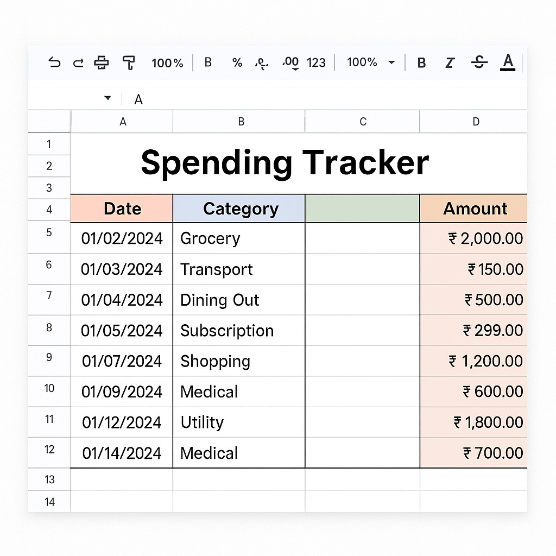Click the Undo arrow icon
Image resolution: width=556 pixels, height=556 pixels.
coord(54,63)
